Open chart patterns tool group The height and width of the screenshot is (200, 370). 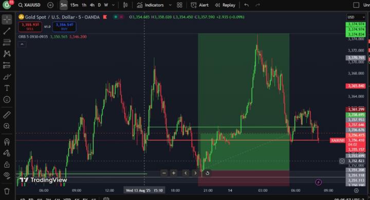7,54
